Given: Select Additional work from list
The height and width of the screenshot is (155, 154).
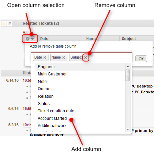Looking at the screenshot, I should coord(52,126).
